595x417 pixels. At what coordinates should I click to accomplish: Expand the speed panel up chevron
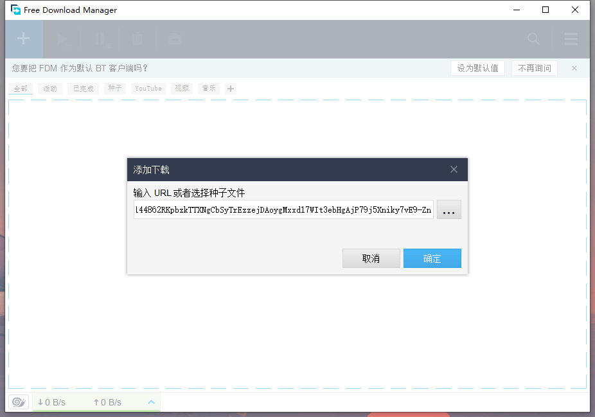[x=151, y=402]
